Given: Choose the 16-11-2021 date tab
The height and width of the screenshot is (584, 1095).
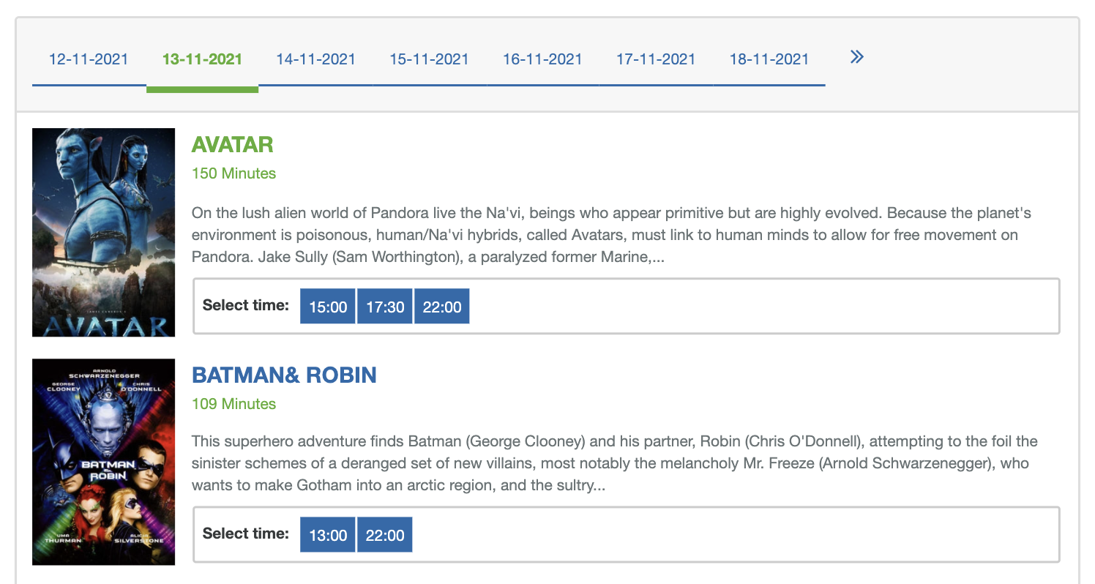Looking at the screenshot, I should coord(542,59).
